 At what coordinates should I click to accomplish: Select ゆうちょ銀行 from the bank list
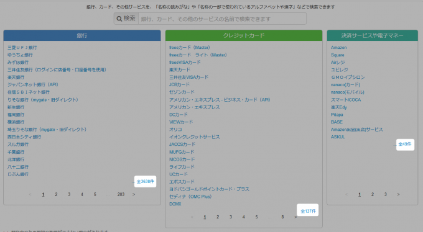[x=20, y=55]
